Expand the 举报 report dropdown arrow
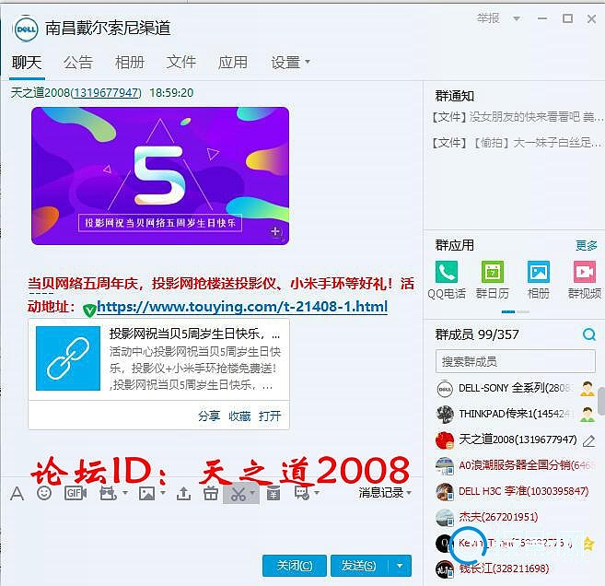 [517, 18]
